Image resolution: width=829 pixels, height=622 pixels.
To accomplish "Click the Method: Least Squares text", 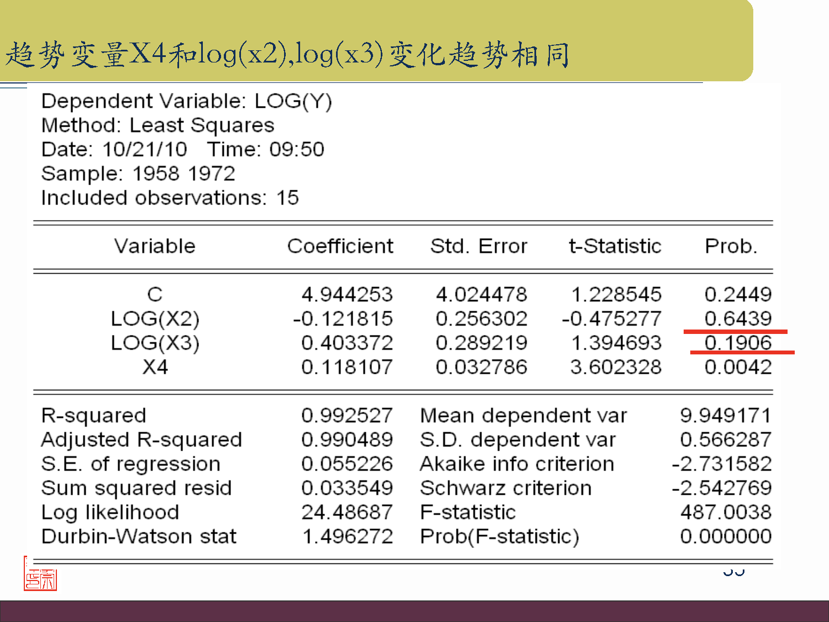I will (x=158, y=126).
